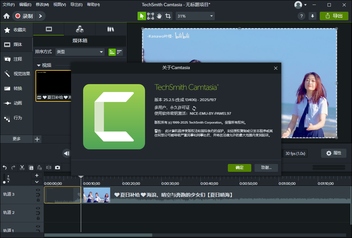Viewport: 352px width, 238px height.
Task: Select the video thumbnail in the media bin
Action: [x=54, y=86]
